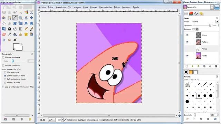
Task: Choose the Sólo seleccionar option
Action: tap(5, 72)
